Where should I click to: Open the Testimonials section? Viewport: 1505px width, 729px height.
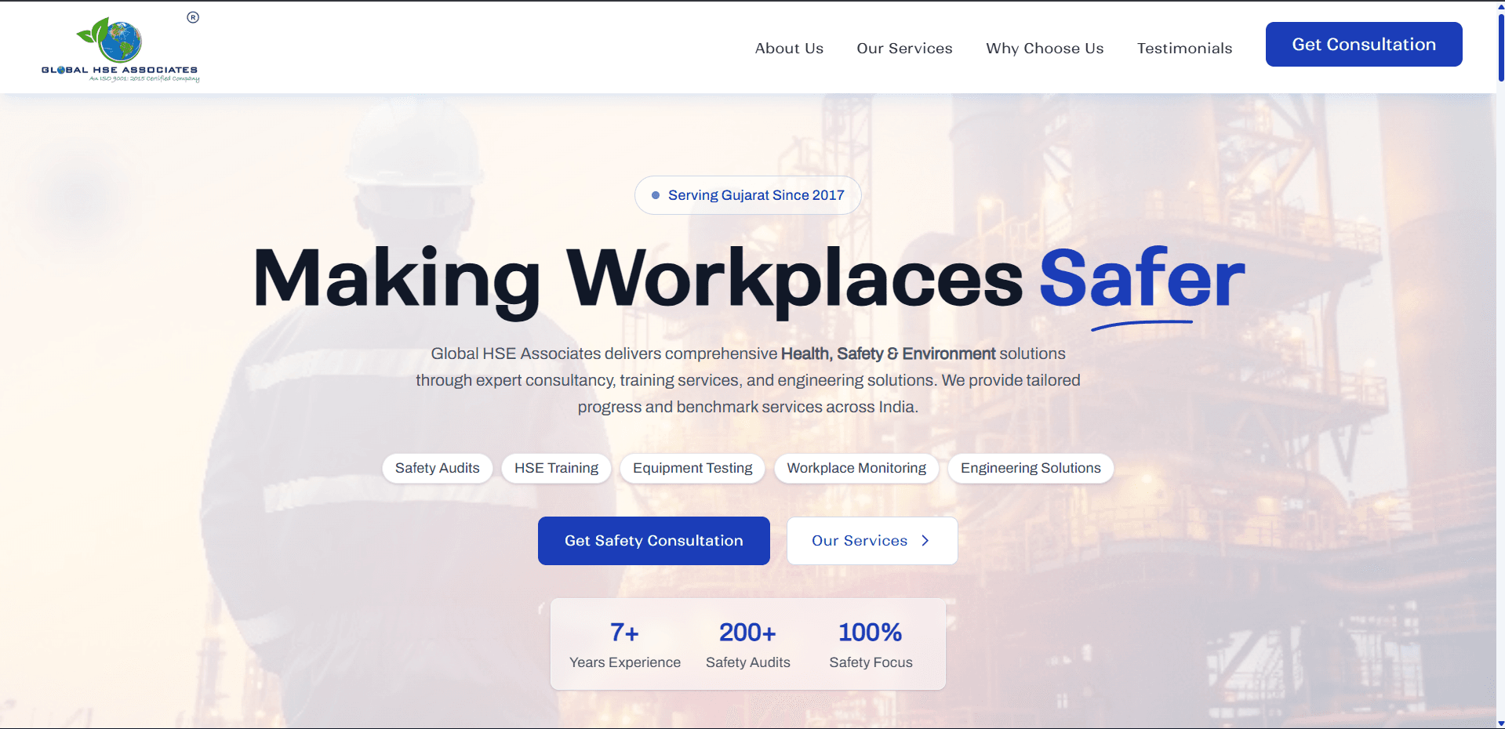1184,48
